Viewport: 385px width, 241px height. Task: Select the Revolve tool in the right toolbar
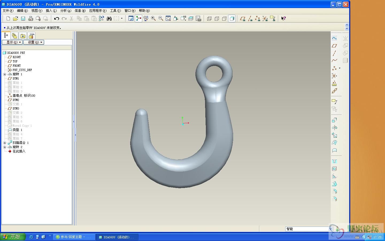(x=334, y=128)
